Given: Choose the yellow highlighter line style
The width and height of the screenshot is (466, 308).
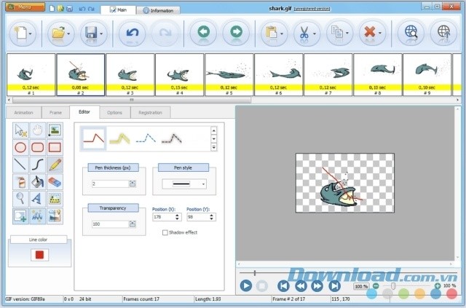Looking at the screenshot, I should 119,139.
